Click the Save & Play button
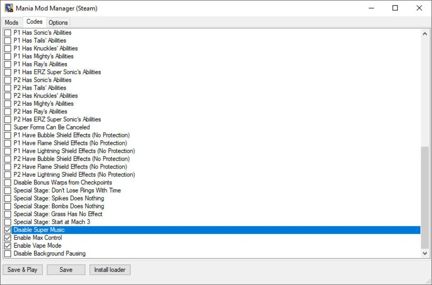The width and height of the screenshot is (432, 285). click(x=22, y=269)
